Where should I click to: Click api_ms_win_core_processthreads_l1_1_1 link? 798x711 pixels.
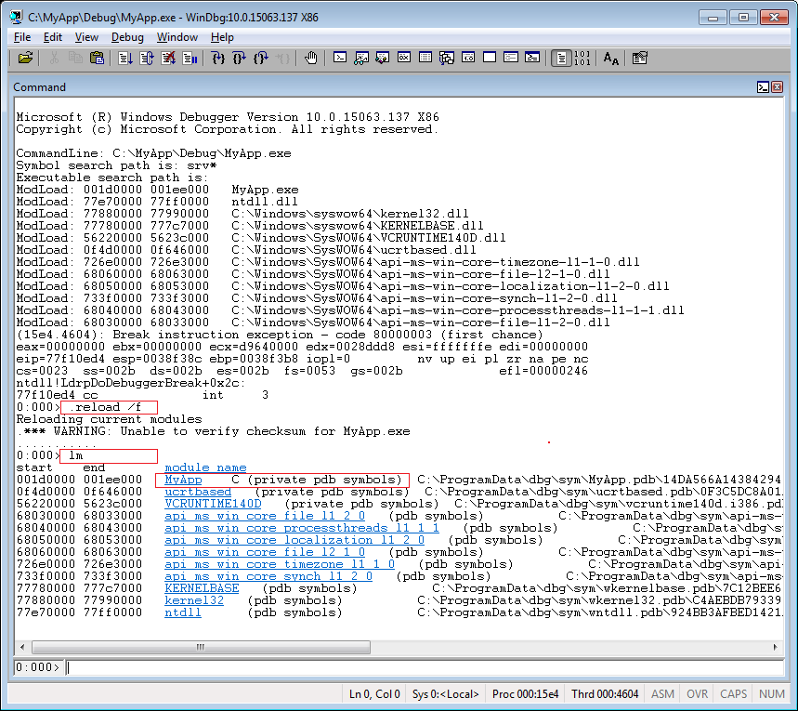coord(302,528)
